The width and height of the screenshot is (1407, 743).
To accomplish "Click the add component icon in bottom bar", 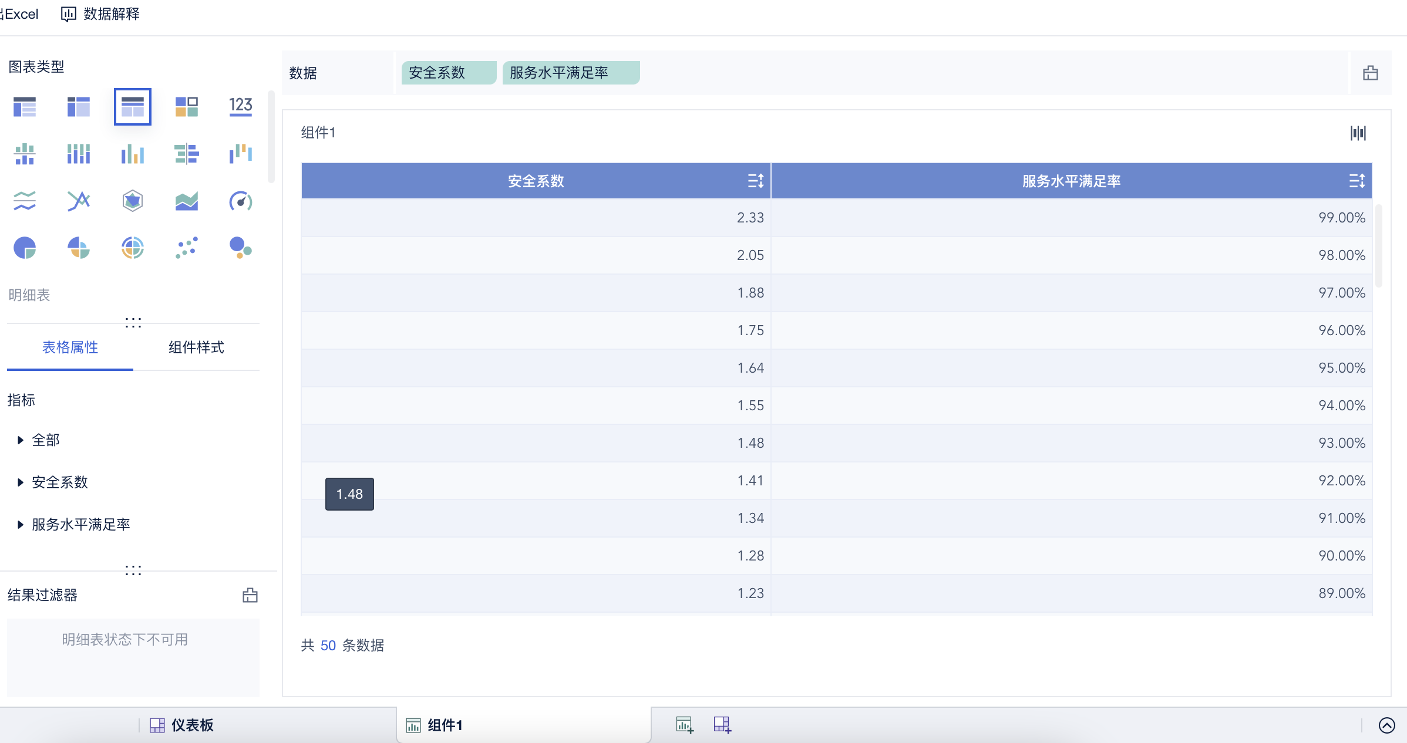I will pos(685,725).
